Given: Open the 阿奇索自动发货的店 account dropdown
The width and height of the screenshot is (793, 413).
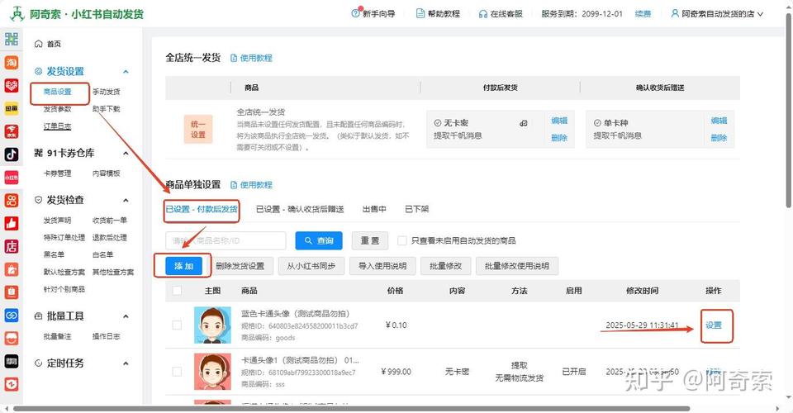Looking at the screenshot, I should [x=724, y=14].
